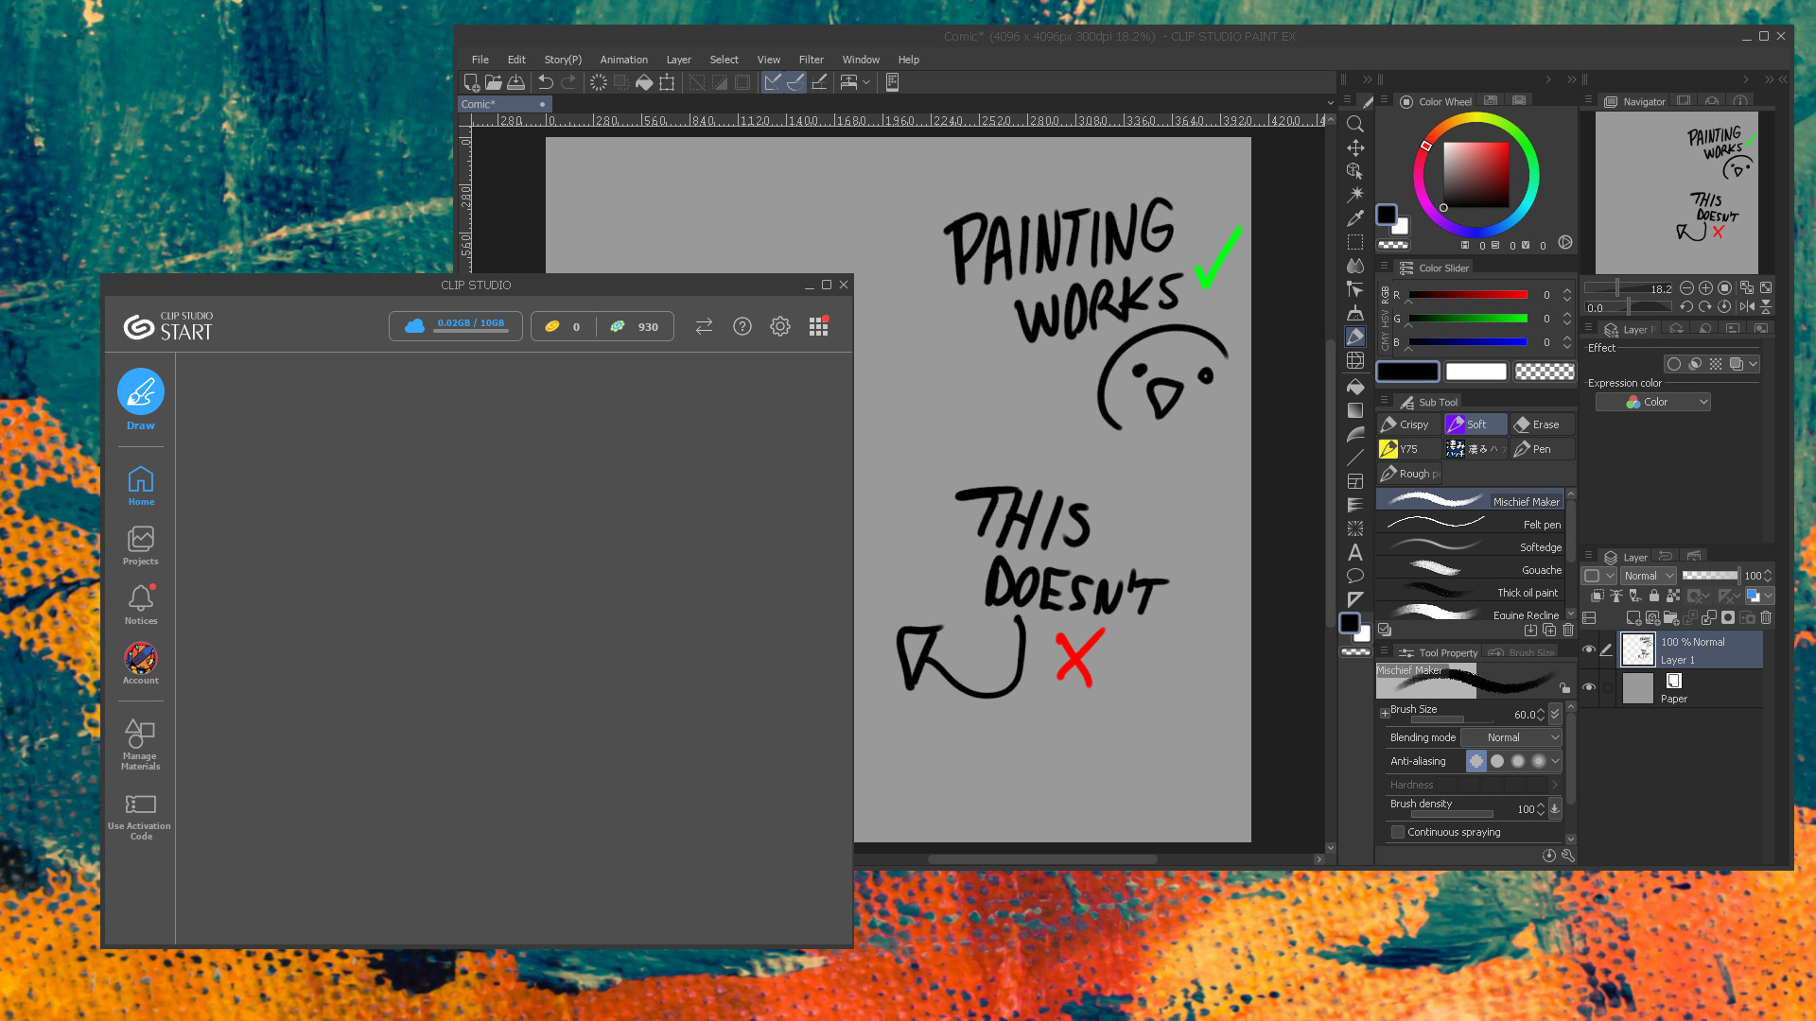The height and width of the screenshot is (1021, 1816).
Task: Open Notices in Clip Studio sidebar
Action: click(x=141, y=604)
